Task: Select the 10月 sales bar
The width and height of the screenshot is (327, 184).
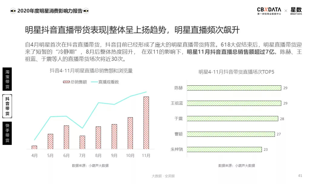Action: [130, 133]
